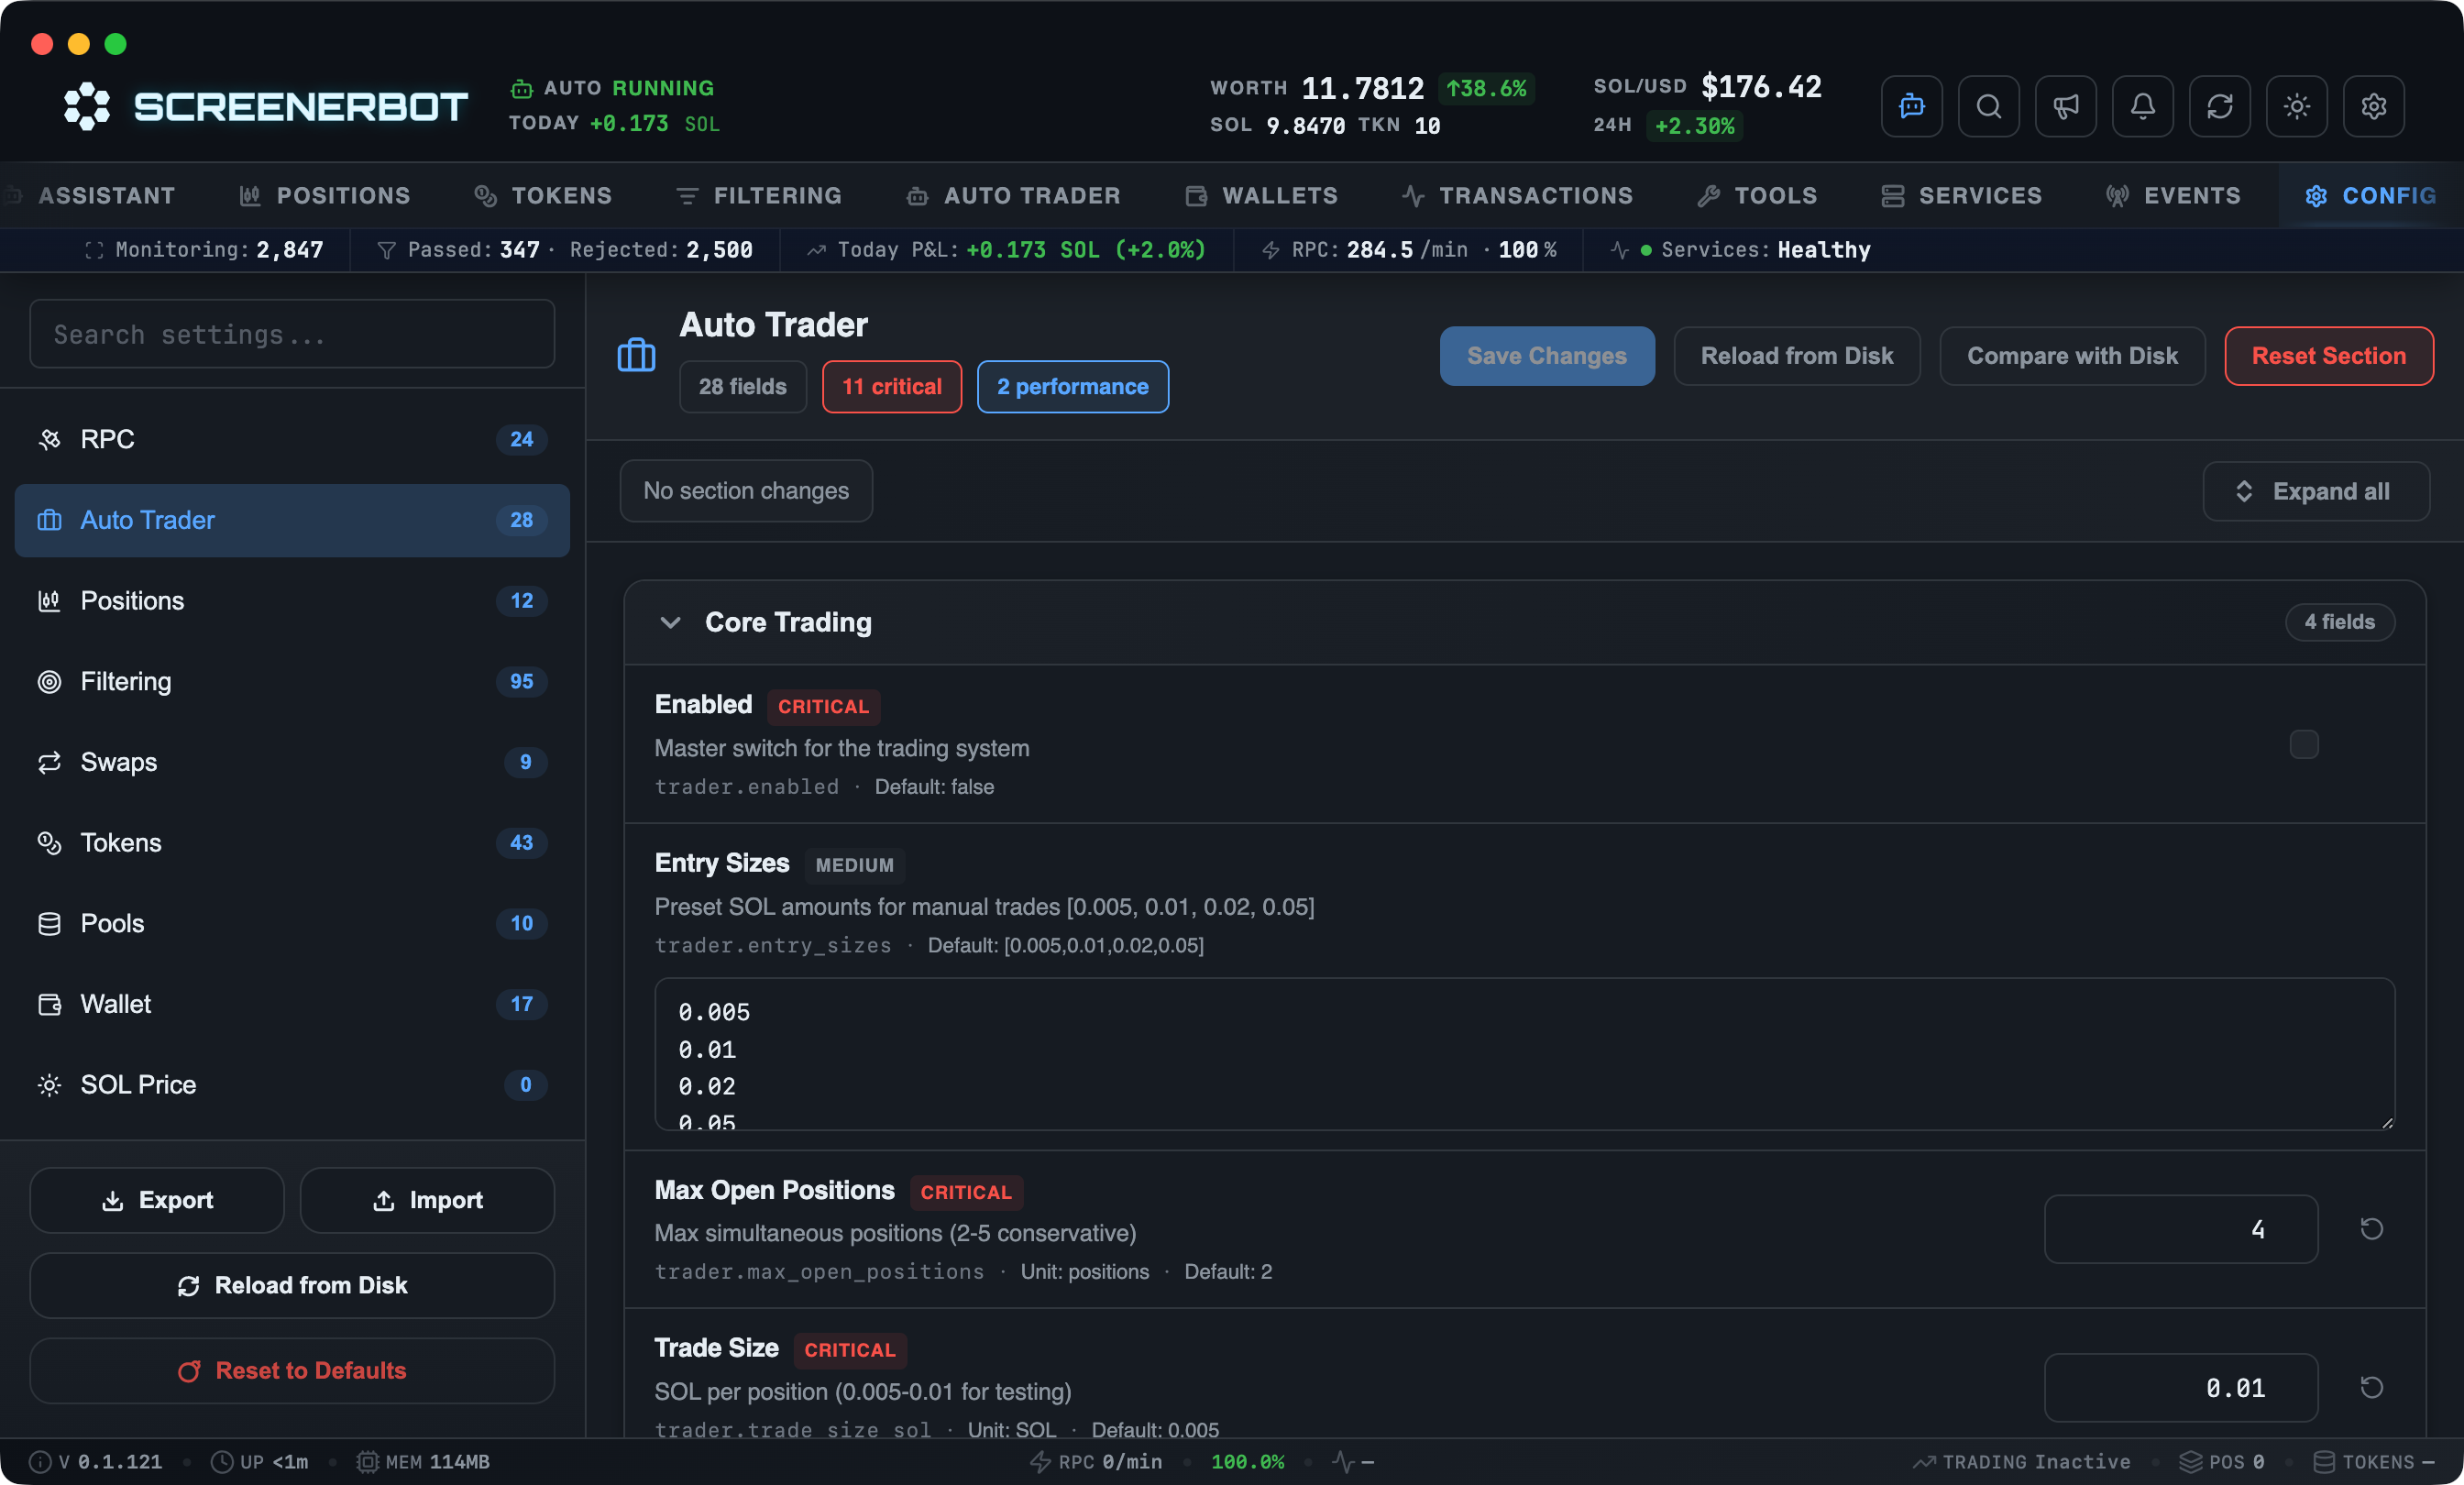Click the Max Open Positions value field

(2181, 1229)
